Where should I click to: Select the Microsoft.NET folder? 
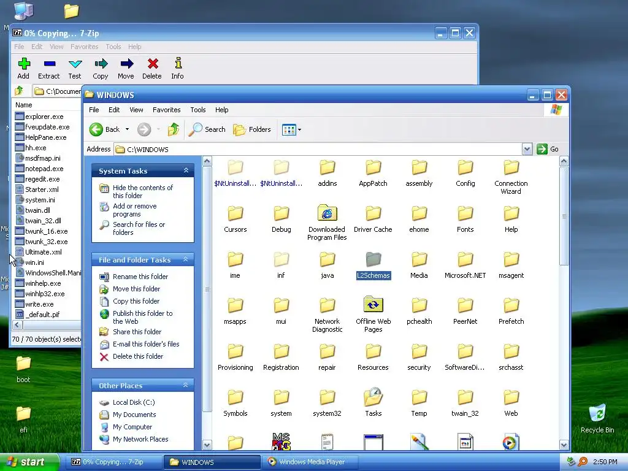(x=465, y=265)
